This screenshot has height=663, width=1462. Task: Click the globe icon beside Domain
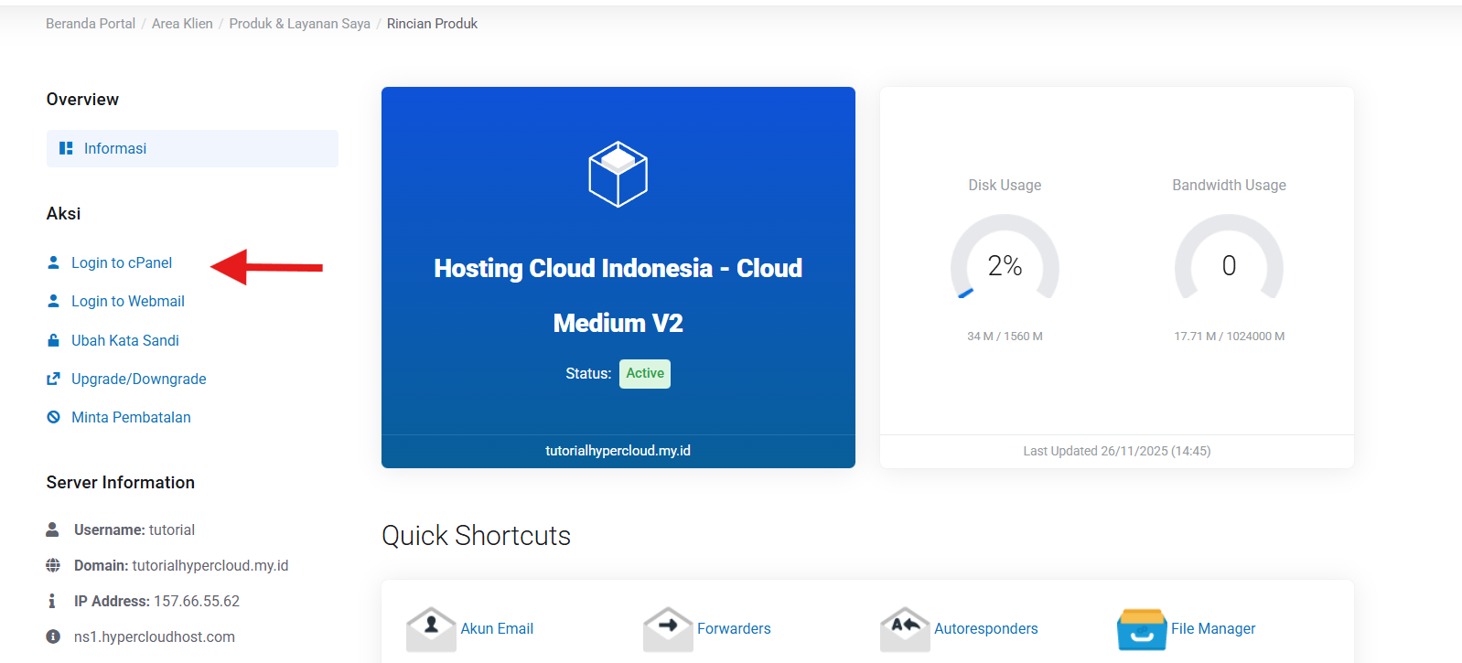pyautogui.click(x=53, y=565)
